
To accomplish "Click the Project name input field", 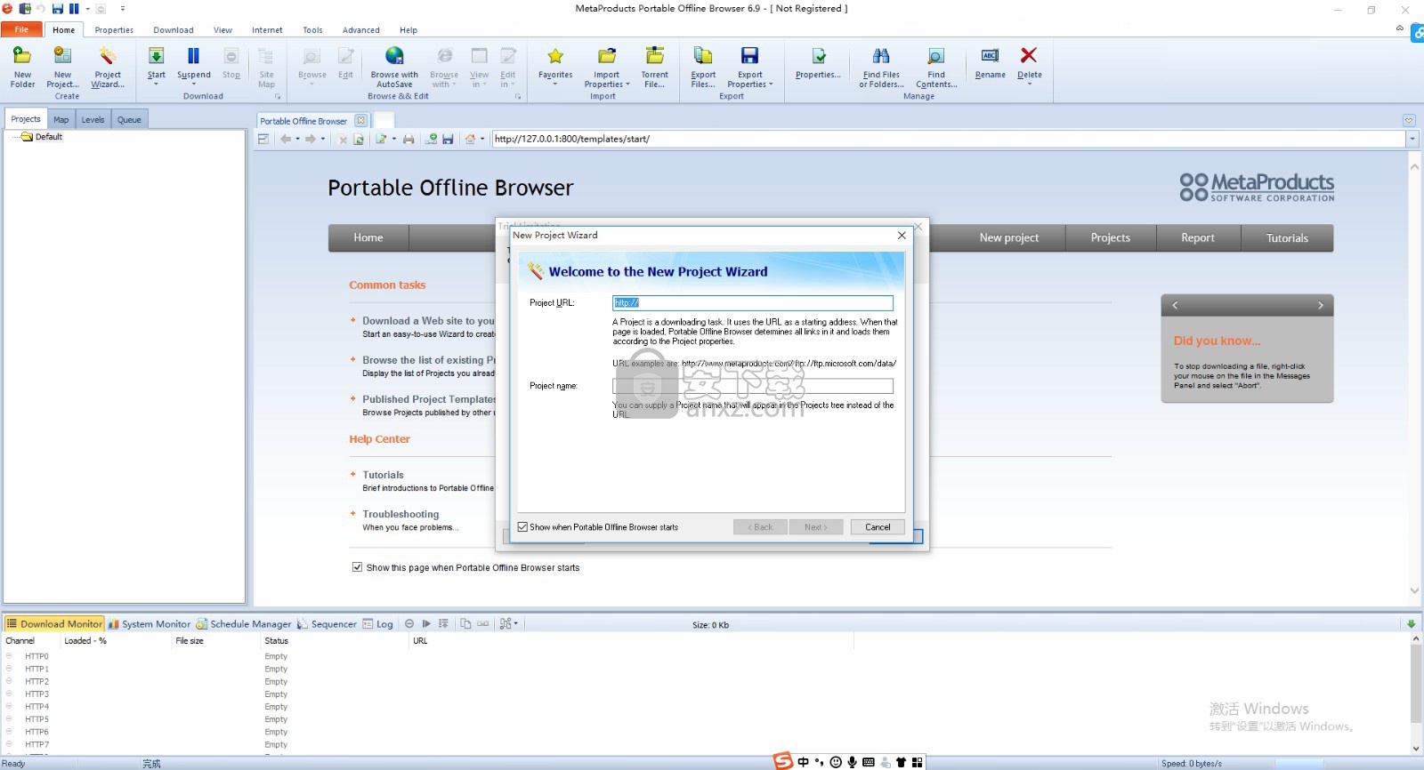I will [752, 386].
